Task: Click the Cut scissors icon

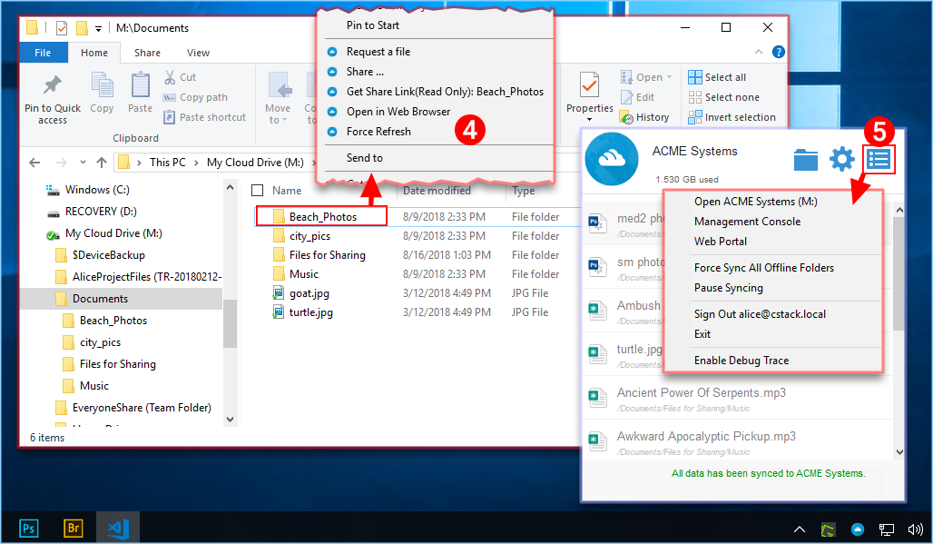Action: tap(170, 77)
